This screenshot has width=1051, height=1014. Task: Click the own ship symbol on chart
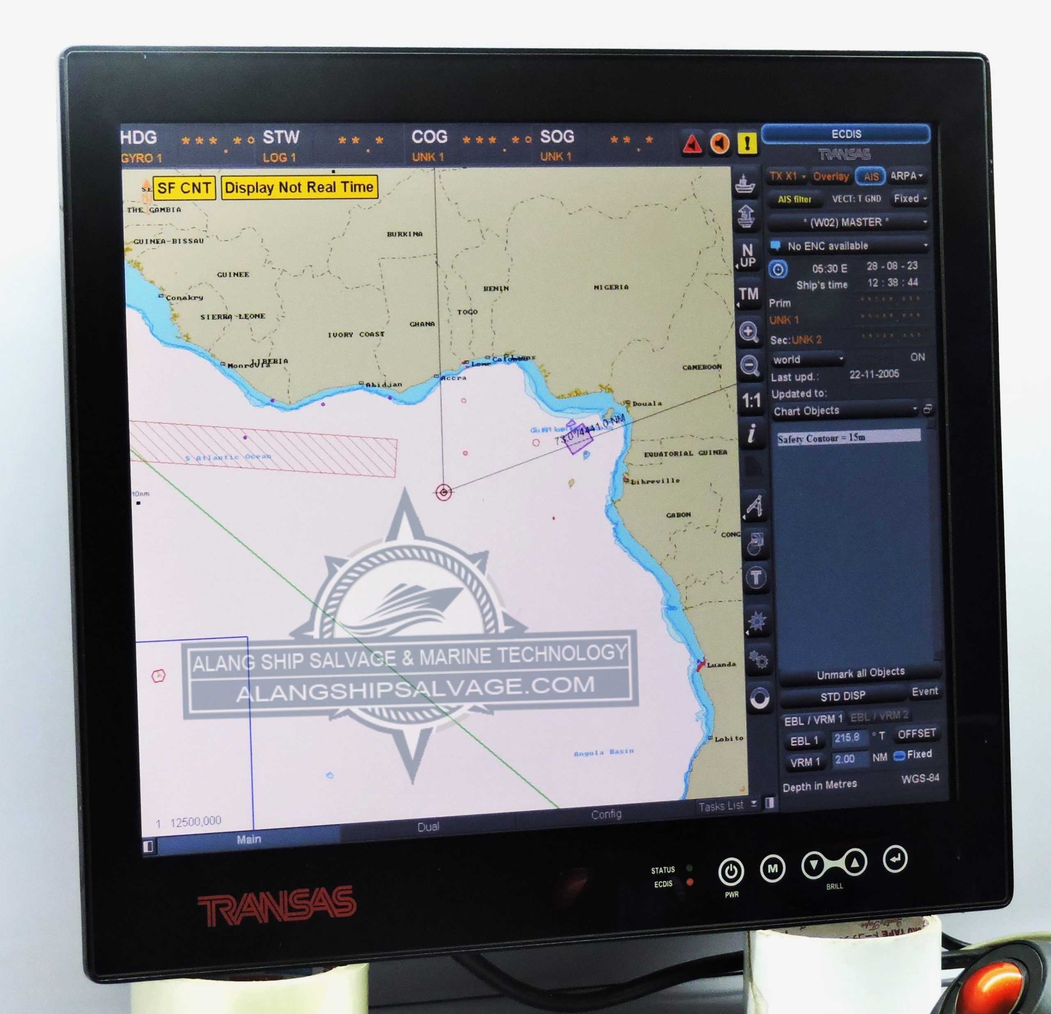(x=443, y=492)
